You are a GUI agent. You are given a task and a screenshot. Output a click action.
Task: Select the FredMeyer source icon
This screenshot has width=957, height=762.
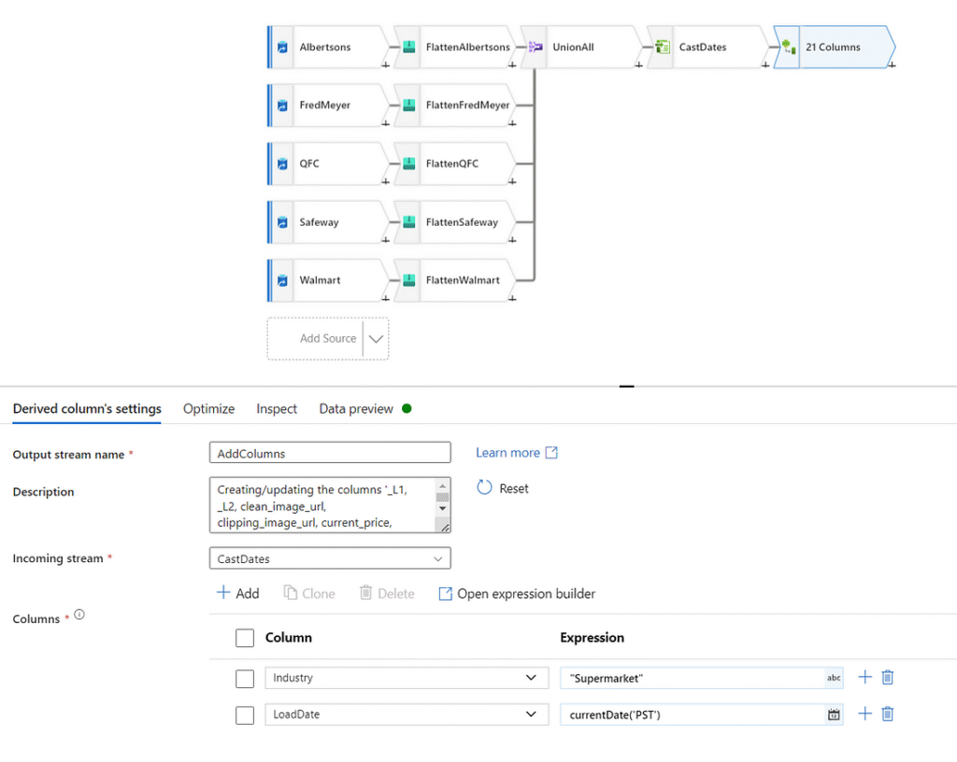[x=282, y=106]
